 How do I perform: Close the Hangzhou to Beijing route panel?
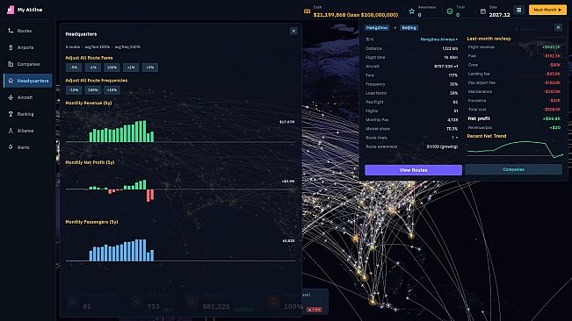click(x=558, y=27)
